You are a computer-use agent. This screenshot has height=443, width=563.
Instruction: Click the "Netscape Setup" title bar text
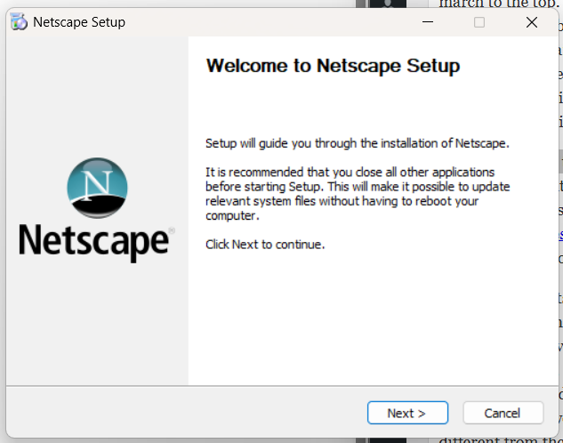tap(79, 22)
